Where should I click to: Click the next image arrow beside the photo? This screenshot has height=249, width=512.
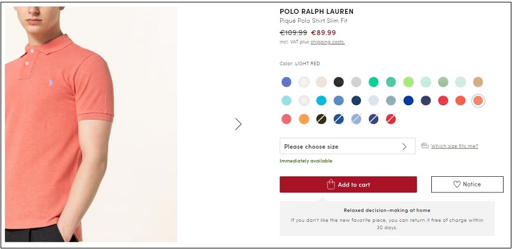(x=239, y=124)
